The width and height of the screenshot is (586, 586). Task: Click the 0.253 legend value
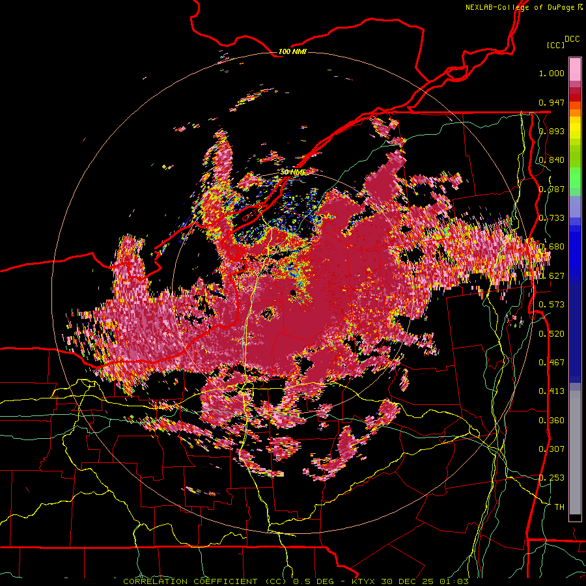point(551,478)
